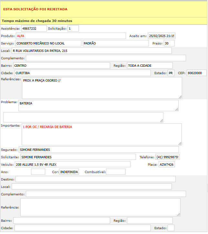The height and width of the screenshot is (234, 208).
Task: Select the Região field TODA A CIDADE
Action: (150, 65)
